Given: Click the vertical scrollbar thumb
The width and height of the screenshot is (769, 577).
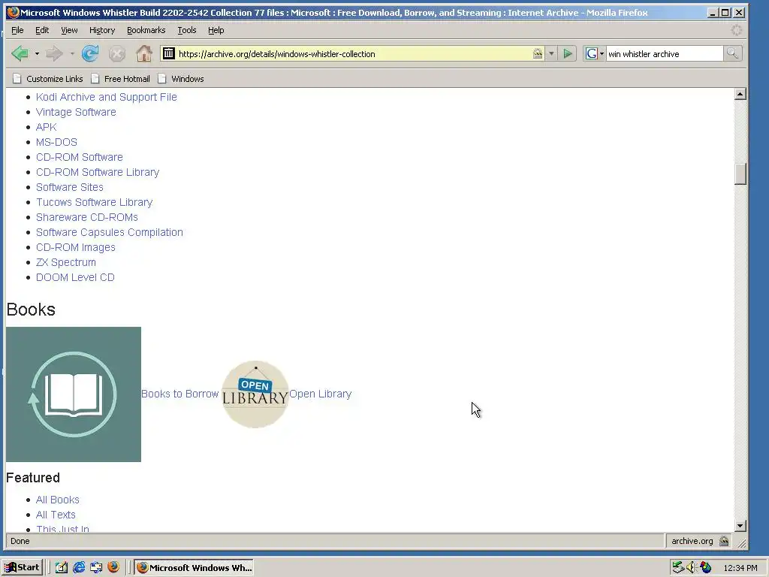Looking at the screenshot, I should coord(740,174).
